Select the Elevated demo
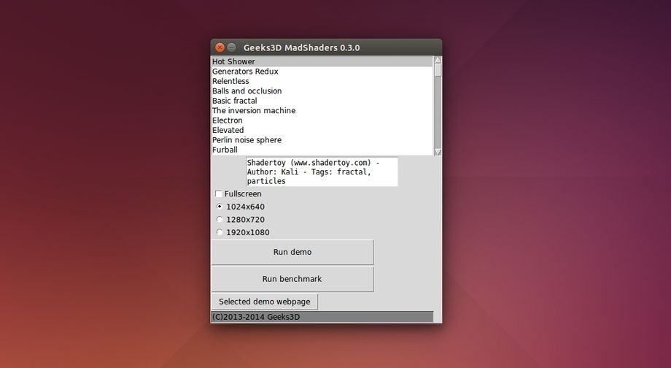The image size is (671, 368). click(228, 130)
